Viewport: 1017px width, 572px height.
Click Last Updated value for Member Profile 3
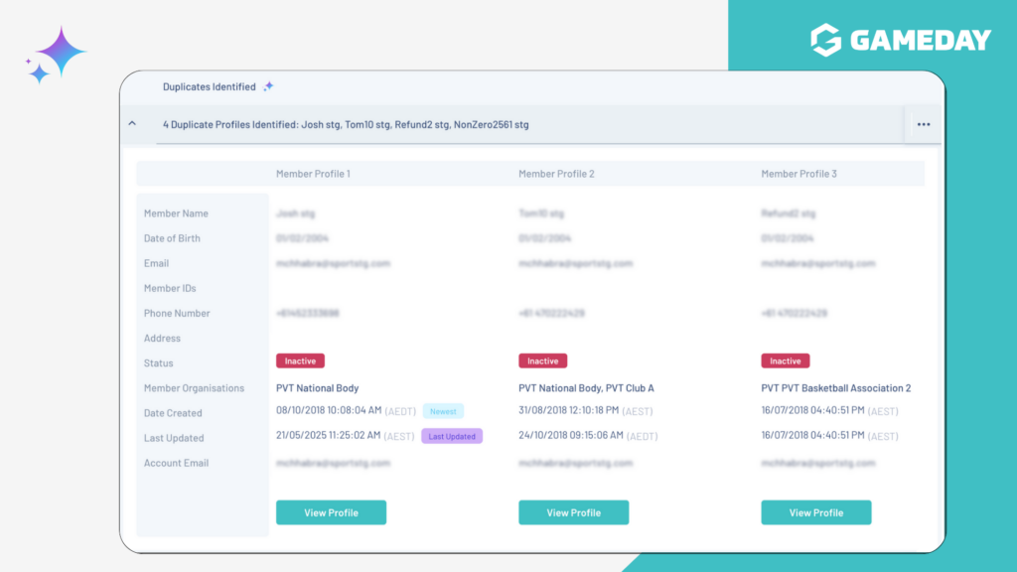point(812,435)
